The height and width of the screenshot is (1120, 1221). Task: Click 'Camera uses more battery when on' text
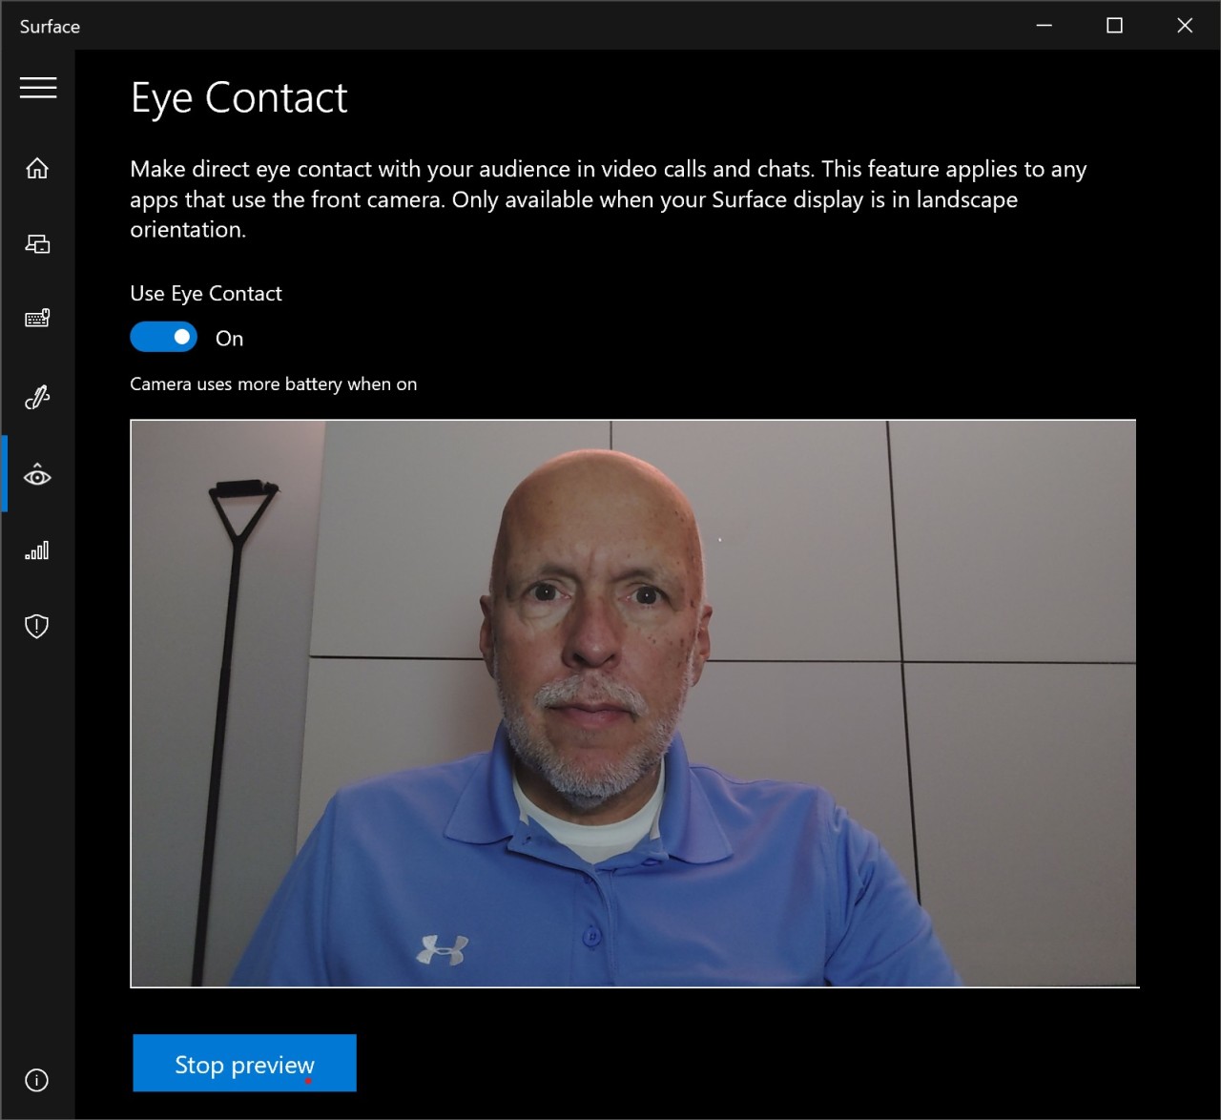274,384
